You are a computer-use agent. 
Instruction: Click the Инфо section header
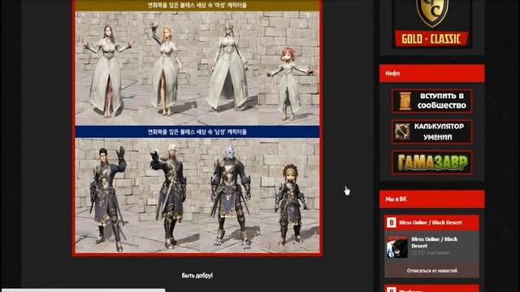point(431,73)
